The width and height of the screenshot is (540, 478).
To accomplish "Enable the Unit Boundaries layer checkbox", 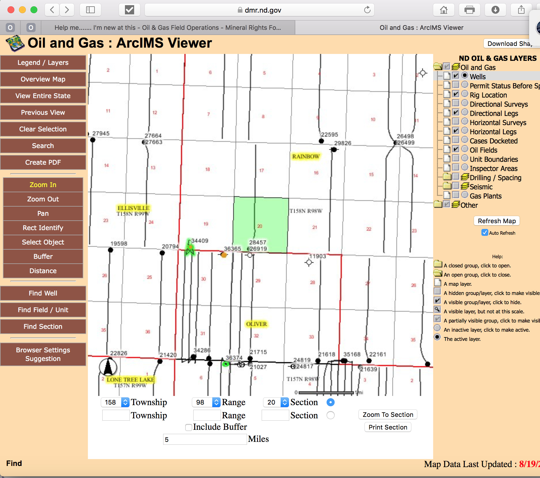I will 456,159.
